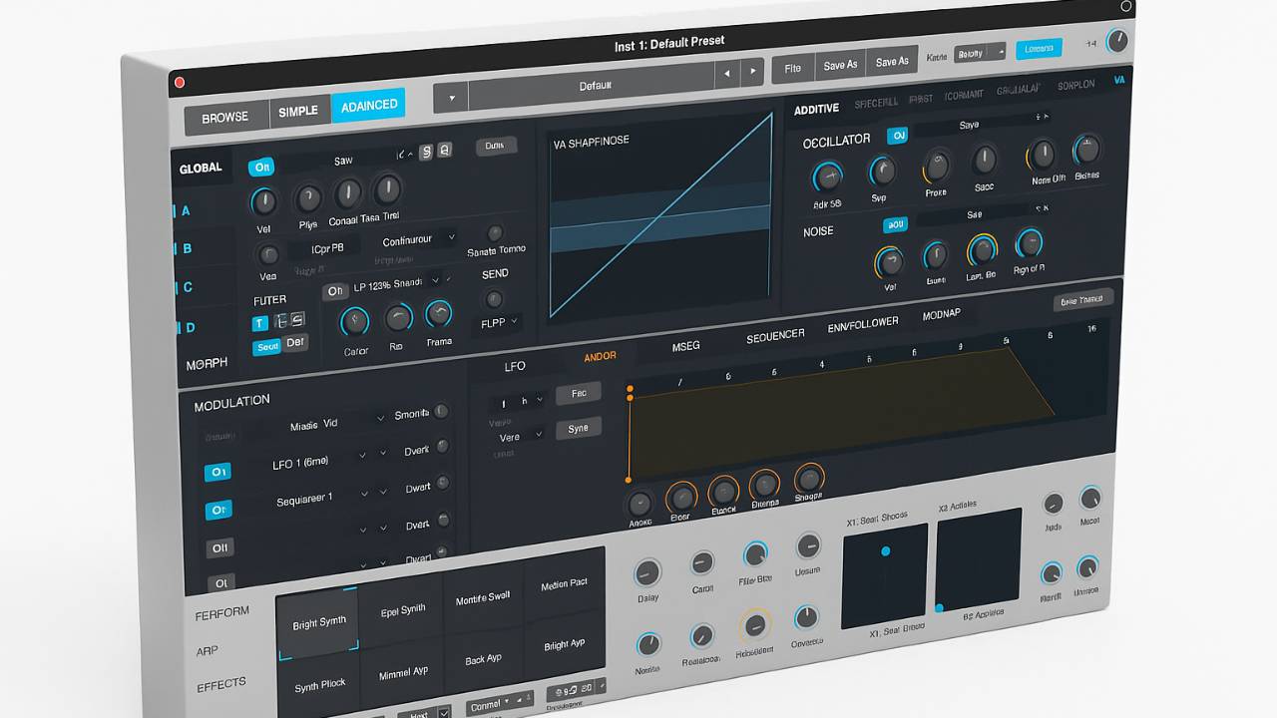
Task: Switch to the BROWSE tab
Action: (225, 117)
